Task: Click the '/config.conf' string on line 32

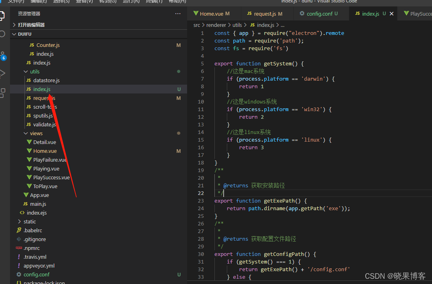Action: click(x=328, y=270)
